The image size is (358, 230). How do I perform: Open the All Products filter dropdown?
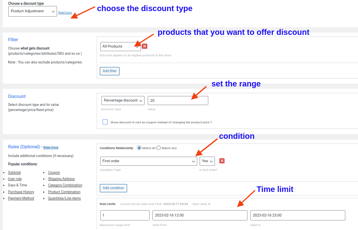coord(120,46)
